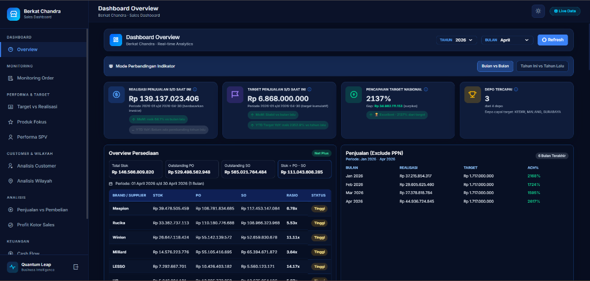Select Bulan vs Bulan comparison mode

[x=495, y=66]
